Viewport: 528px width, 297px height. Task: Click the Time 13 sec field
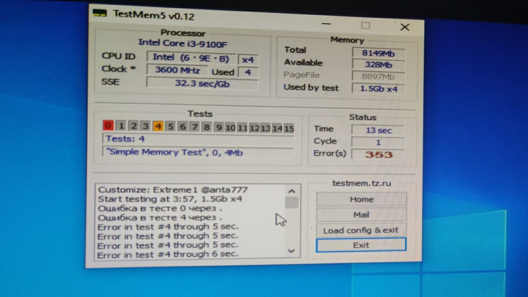[x=378, y=130]
